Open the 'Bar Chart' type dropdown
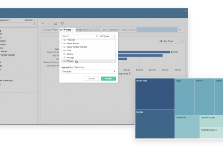Viewport: 223px width, 148px height. tap(171, 41)
